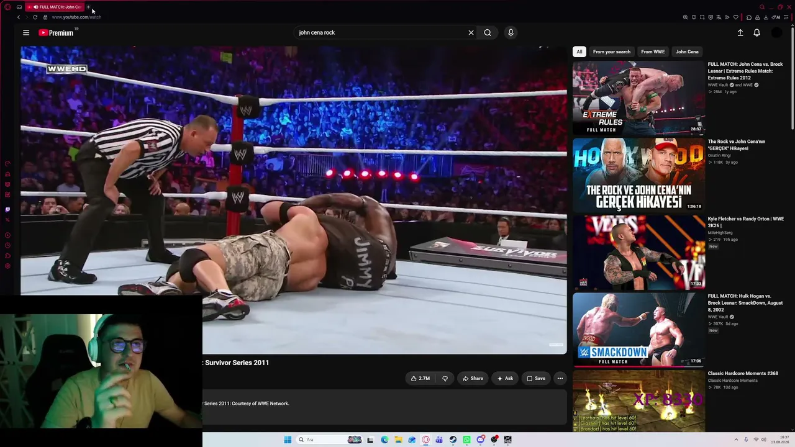Open the taskbar volume control
Image resolution: width=795 pixels, height=447 pixels.
click(763, 440)
